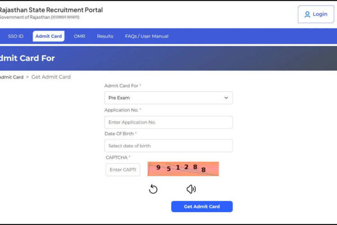Play the audio CAPTCHA speaker icon

(191, 189)
